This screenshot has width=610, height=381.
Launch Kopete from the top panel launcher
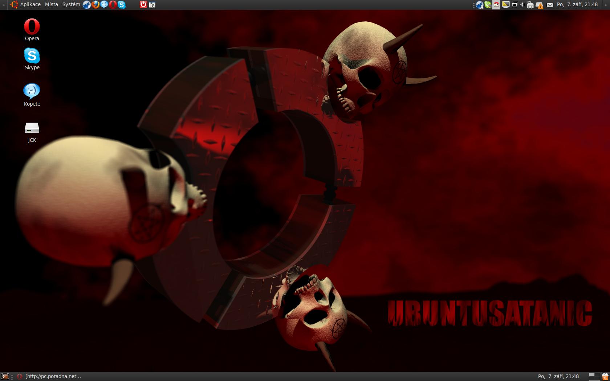tap(104, 5)
